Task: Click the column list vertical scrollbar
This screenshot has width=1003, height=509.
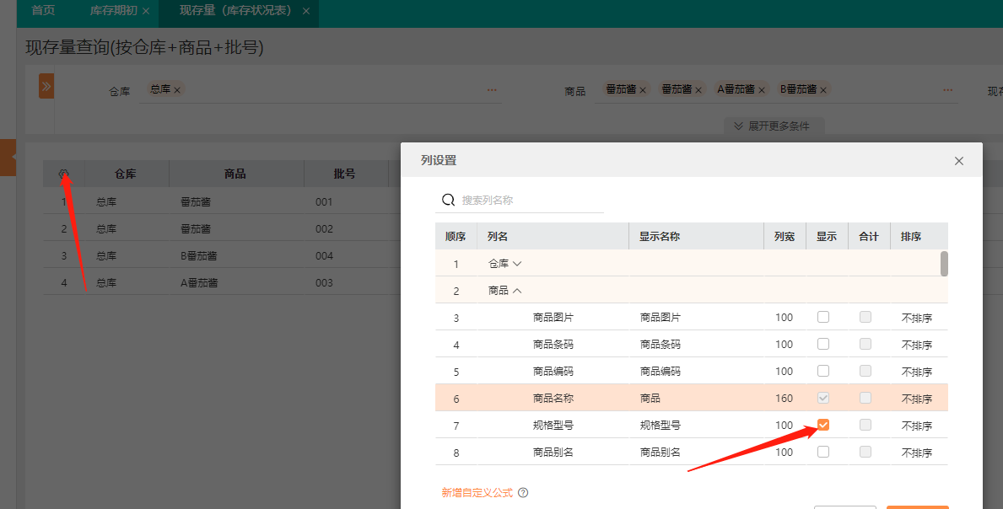Action: 943,264
